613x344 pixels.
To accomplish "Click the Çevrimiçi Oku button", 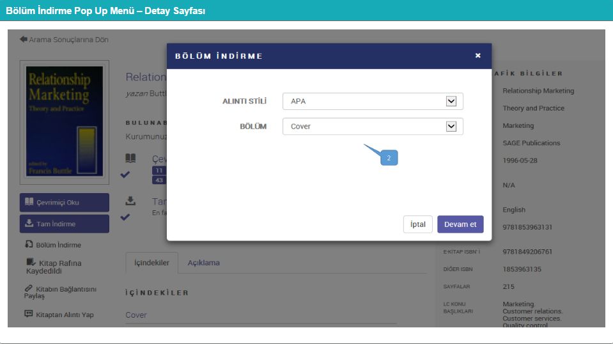I will pyautogui.click(x=65, y=203).
